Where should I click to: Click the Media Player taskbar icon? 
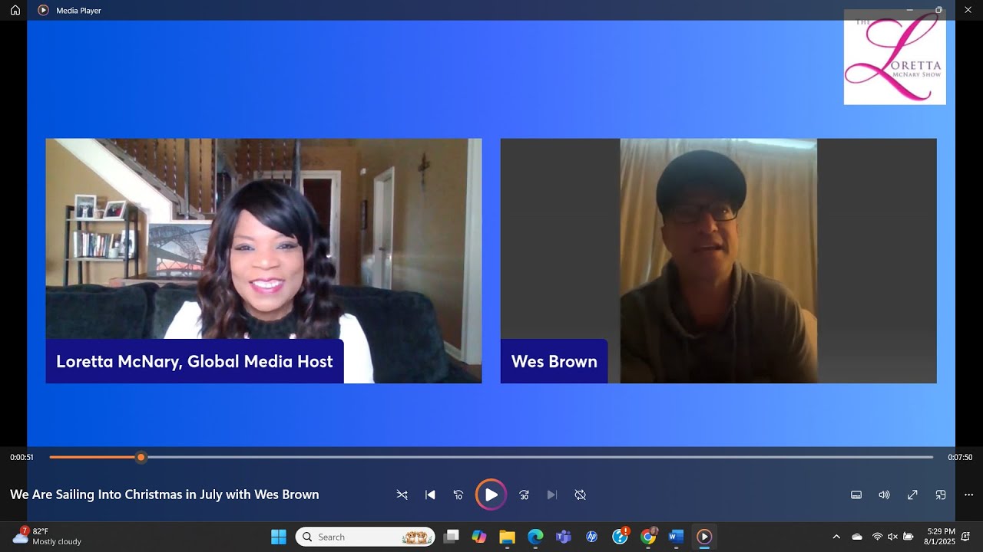click(704, 537)
